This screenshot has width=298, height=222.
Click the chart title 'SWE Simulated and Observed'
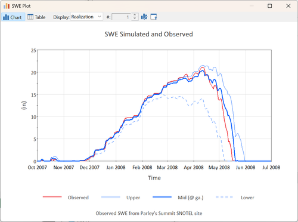(x=148, y=34)
